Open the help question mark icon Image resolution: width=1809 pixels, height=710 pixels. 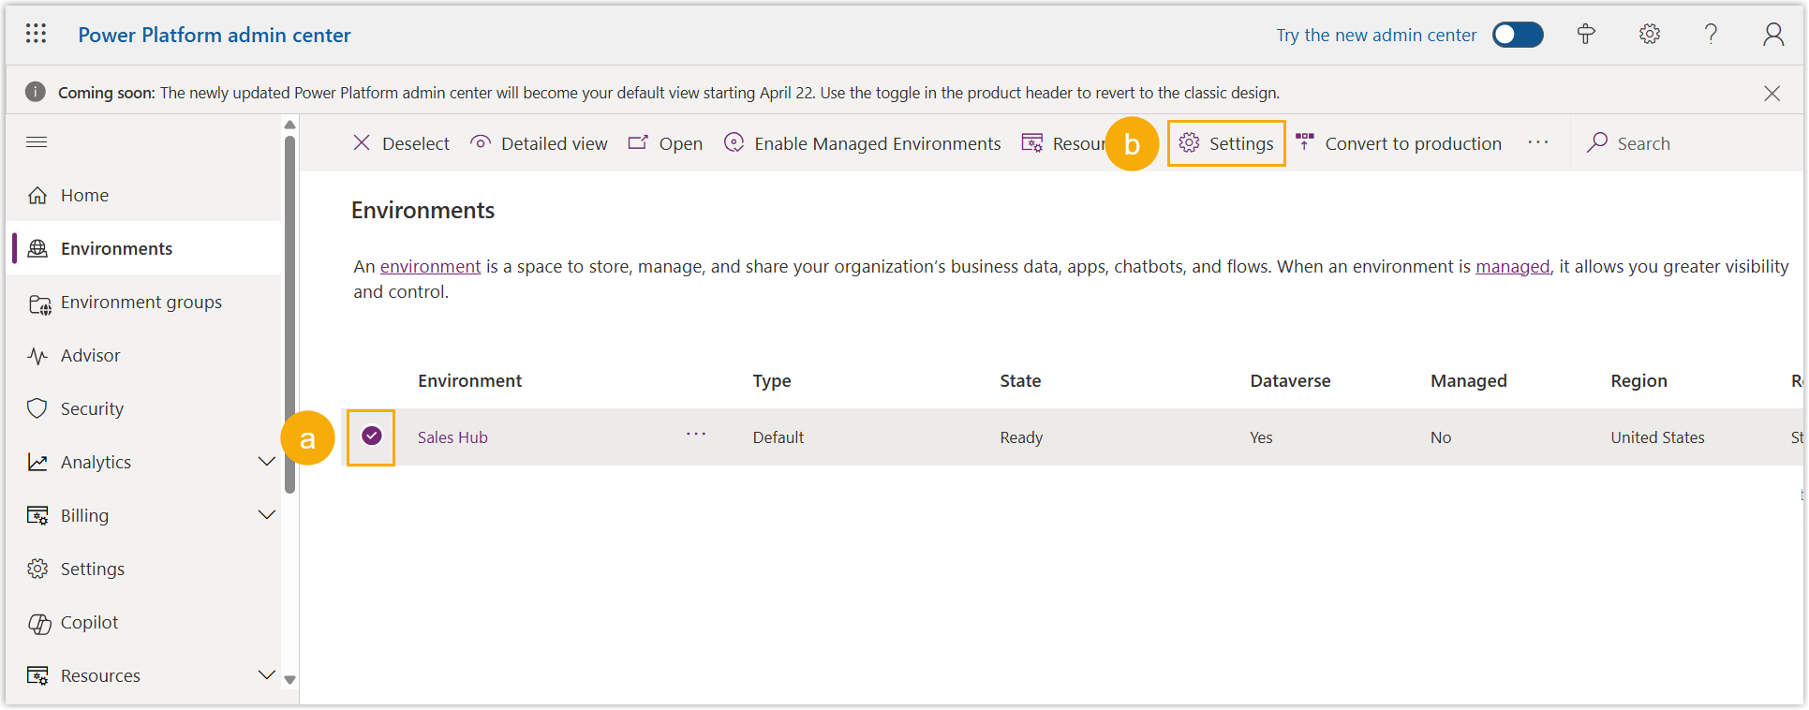1711,35
